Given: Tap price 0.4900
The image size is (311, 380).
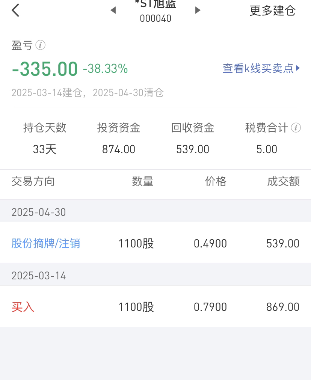Looking at the screenshot, I should tap(210, 244).
